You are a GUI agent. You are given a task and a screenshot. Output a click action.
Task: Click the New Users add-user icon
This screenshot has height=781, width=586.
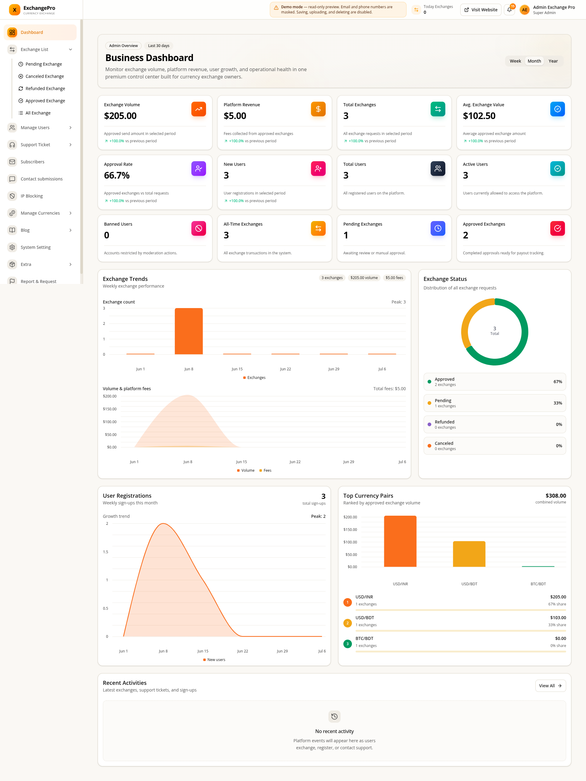point(318,169)
